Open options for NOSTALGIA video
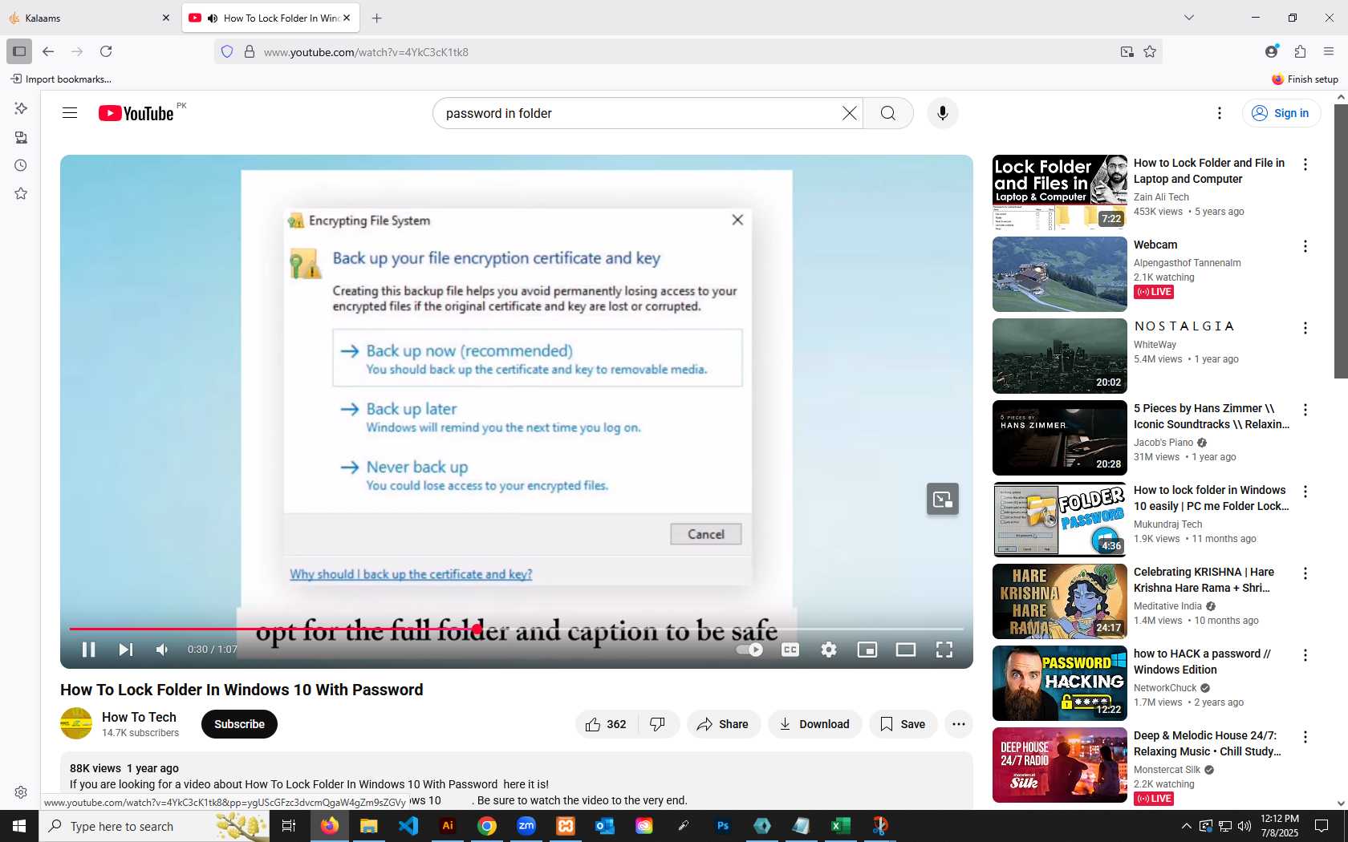Viewport: 1348px width, 842px height. click(1305, 328)
